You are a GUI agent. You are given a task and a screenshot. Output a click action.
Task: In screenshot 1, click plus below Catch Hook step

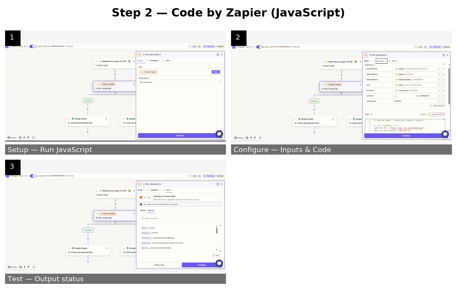pyautogui.click(x=115, y=75)
